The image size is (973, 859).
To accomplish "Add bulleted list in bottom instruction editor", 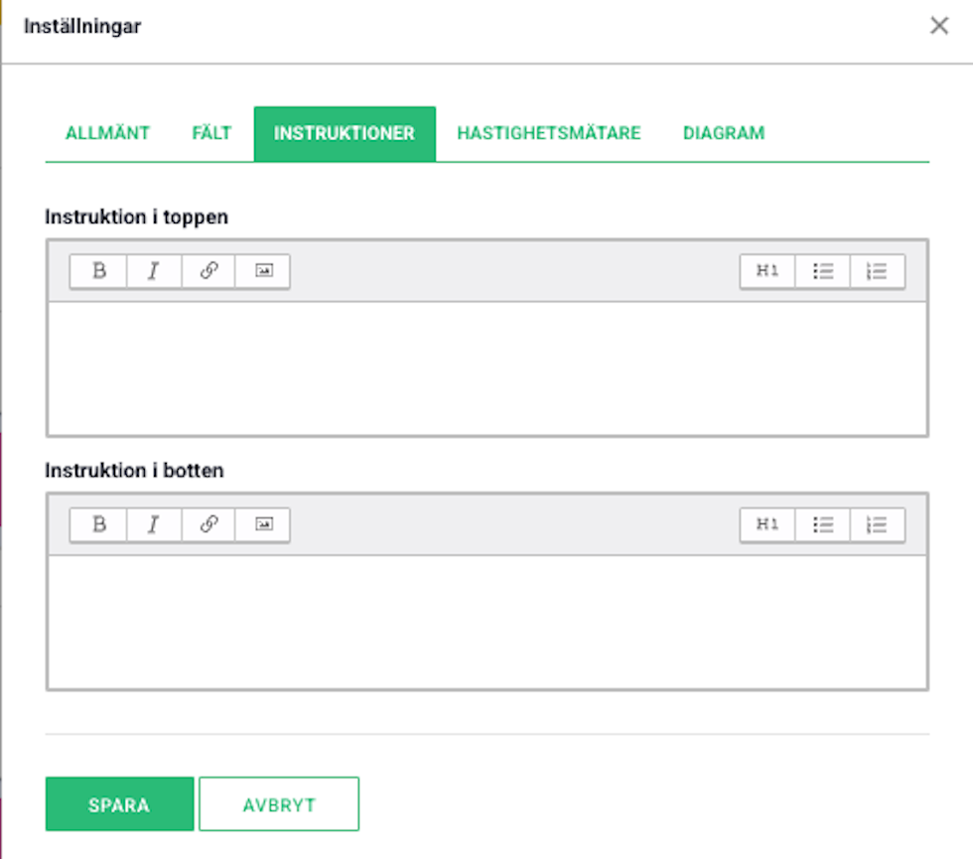I will (x=823, y=524).
